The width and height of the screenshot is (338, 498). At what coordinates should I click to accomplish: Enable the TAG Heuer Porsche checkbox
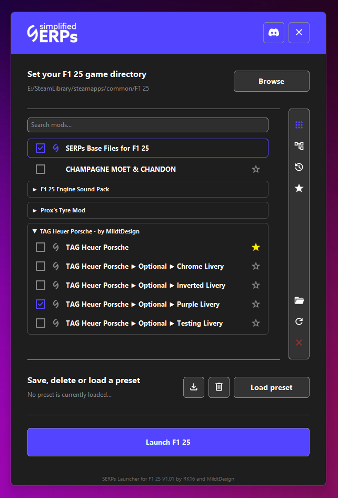[x=41, y=247]
